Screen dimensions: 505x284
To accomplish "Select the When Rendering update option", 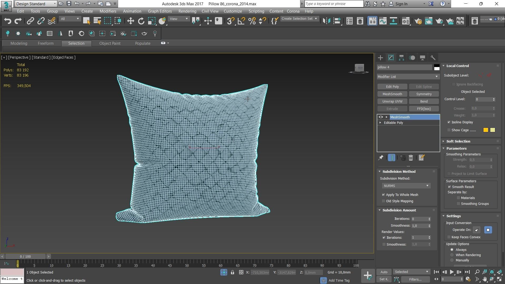I will pos(452,255).
